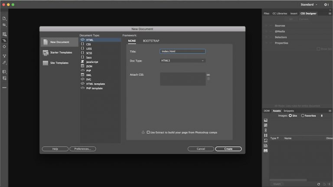333x187 pixels.
Task: Open the Preferences... button
Action: coord(83,149)
